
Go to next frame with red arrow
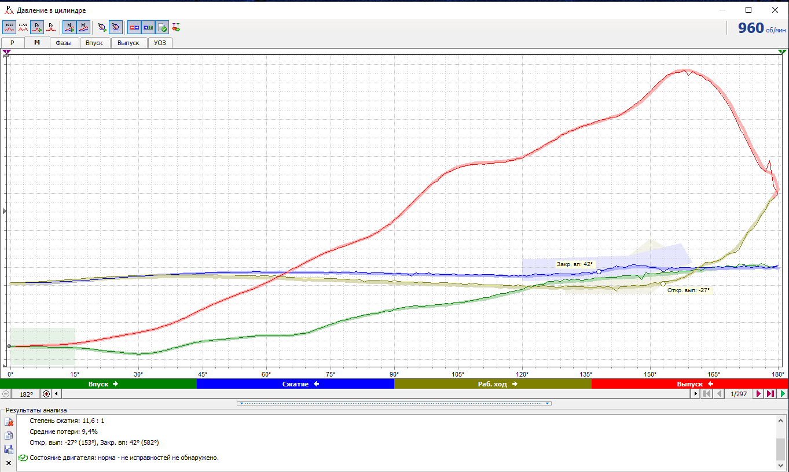click(758, 394)
